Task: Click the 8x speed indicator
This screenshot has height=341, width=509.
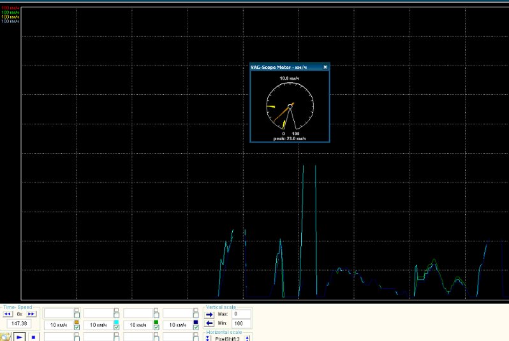Action: (20, 314)
